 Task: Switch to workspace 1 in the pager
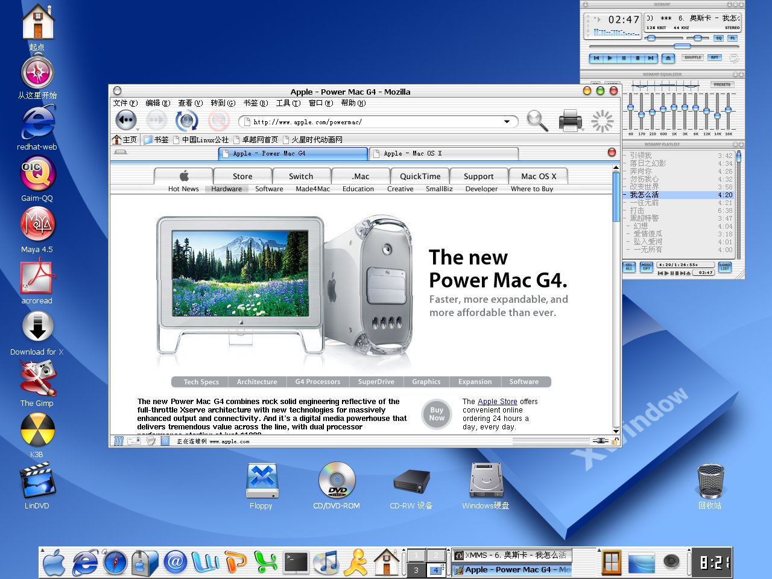(416, 555)
